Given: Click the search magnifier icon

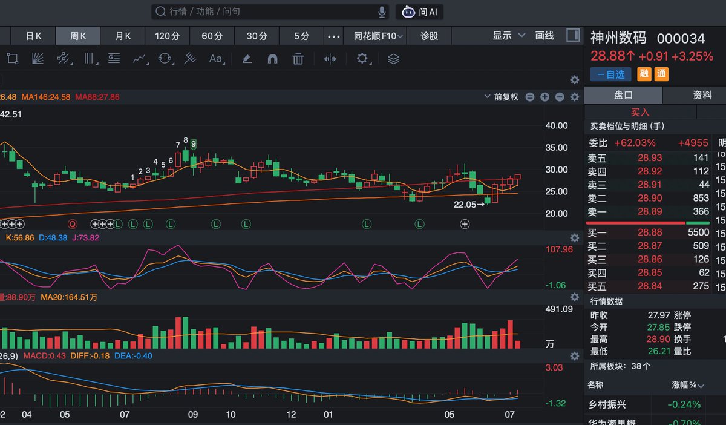Looking at the screenshot, I should (x=161, y=12).
